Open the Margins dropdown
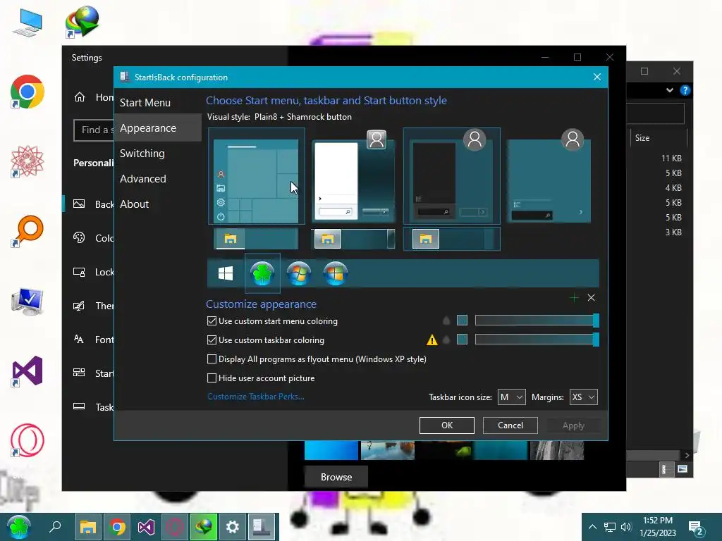This screenshot has height=541, width=722. tap(583, 397)
